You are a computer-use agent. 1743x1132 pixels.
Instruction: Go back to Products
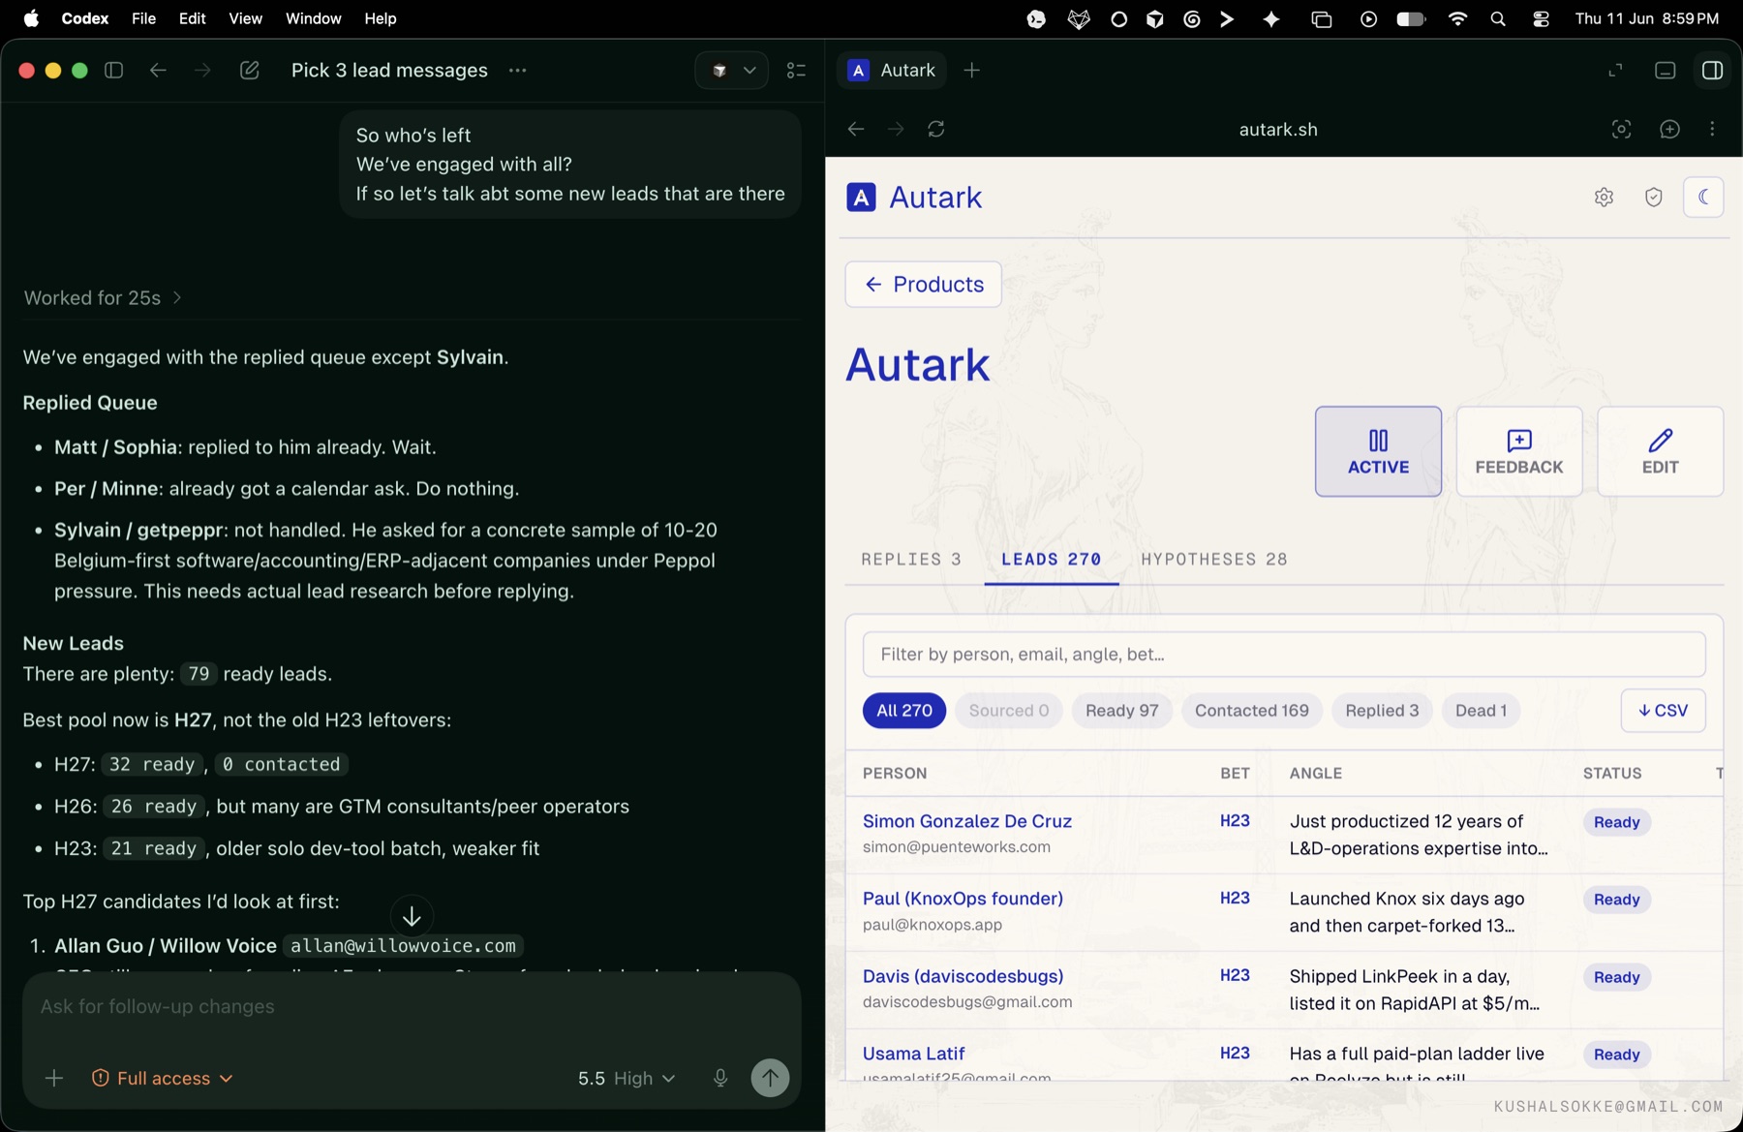point(924,285)
